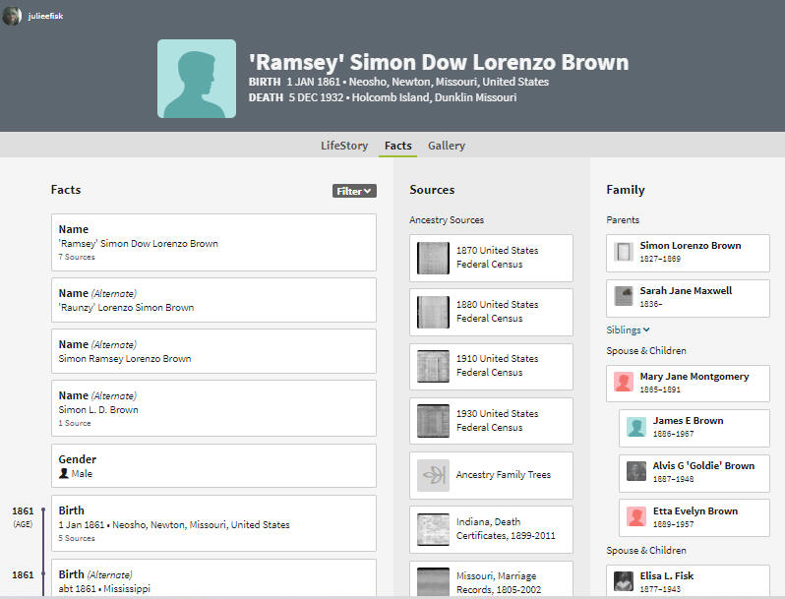This screenshot has width=785, height=599.
Task: Open Etta Evelyn Brown's profile
Action: pos(694,518)
